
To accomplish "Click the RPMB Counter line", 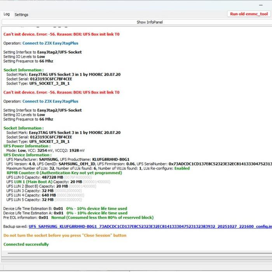I will tap(64, 173).
